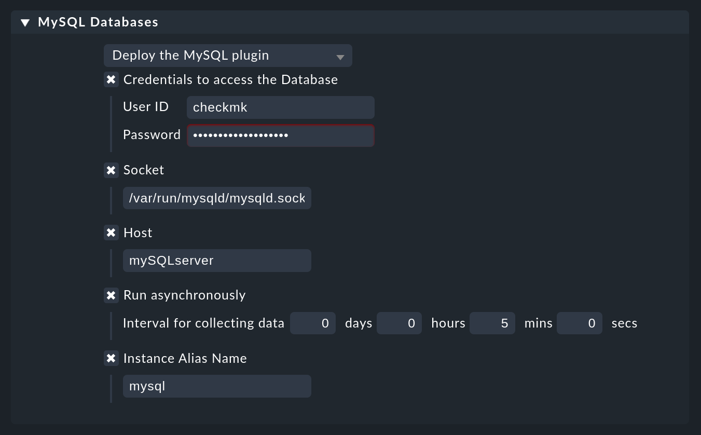This screenshot has width=701, height=435.
Task: Uncheck the Host option
Action: (111, 233)
